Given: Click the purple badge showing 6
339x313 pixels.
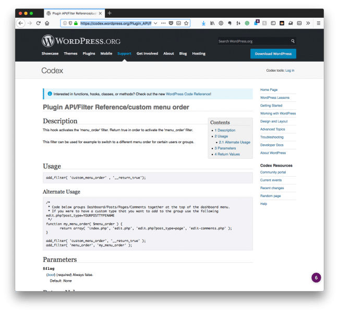Looking at the screenshot, I should 316,277.
